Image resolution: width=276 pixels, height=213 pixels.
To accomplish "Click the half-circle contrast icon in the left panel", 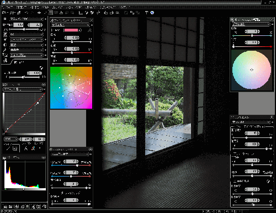I will point(5,45).
